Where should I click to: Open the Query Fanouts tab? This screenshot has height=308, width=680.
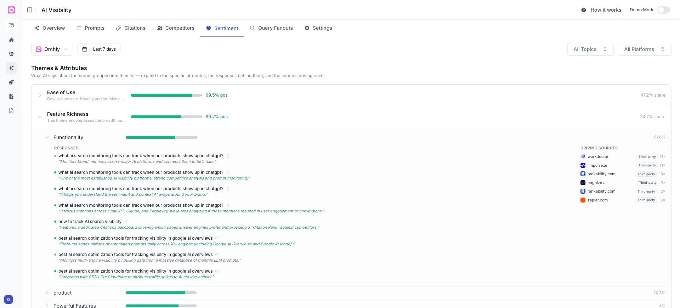271,28
